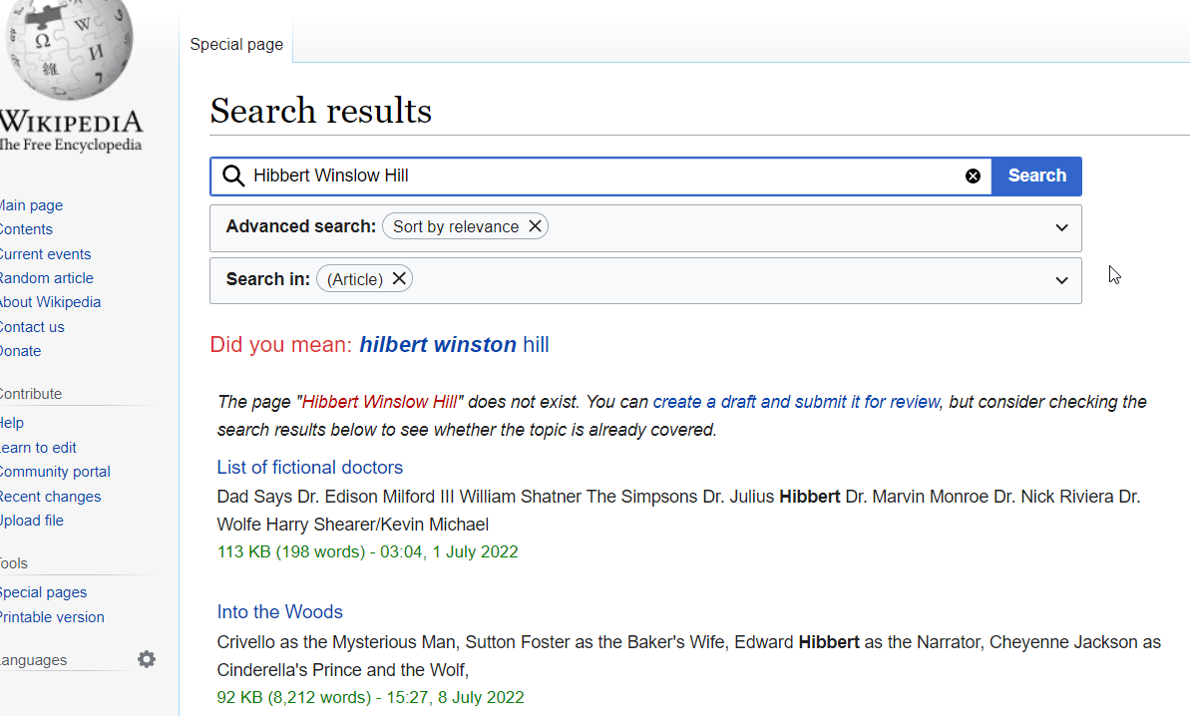Click the Languages sidebar heading
The height and width of the screenshot is (716, 1190).
point(33,660)
